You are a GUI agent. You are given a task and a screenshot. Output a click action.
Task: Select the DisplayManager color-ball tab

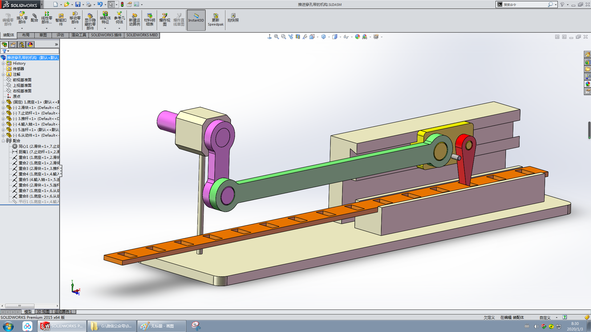(x=30, y=45)
